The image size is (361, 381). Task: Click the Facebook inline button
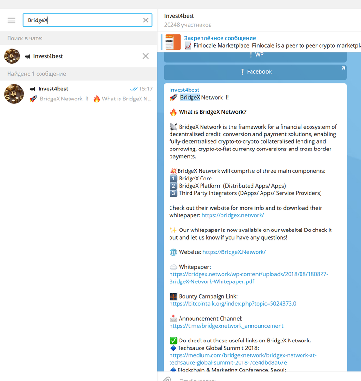pyautogui.click(x=255, y=72)
